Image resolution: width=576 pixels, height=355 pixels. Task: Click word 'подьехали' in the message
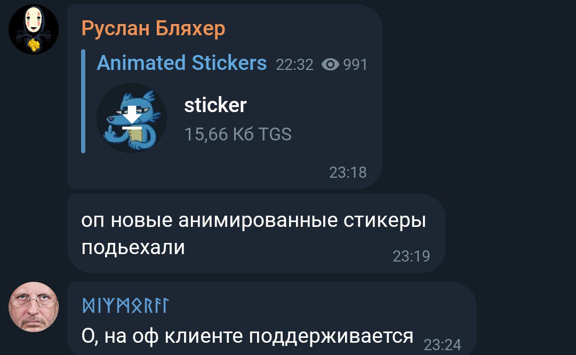[133, 247]
